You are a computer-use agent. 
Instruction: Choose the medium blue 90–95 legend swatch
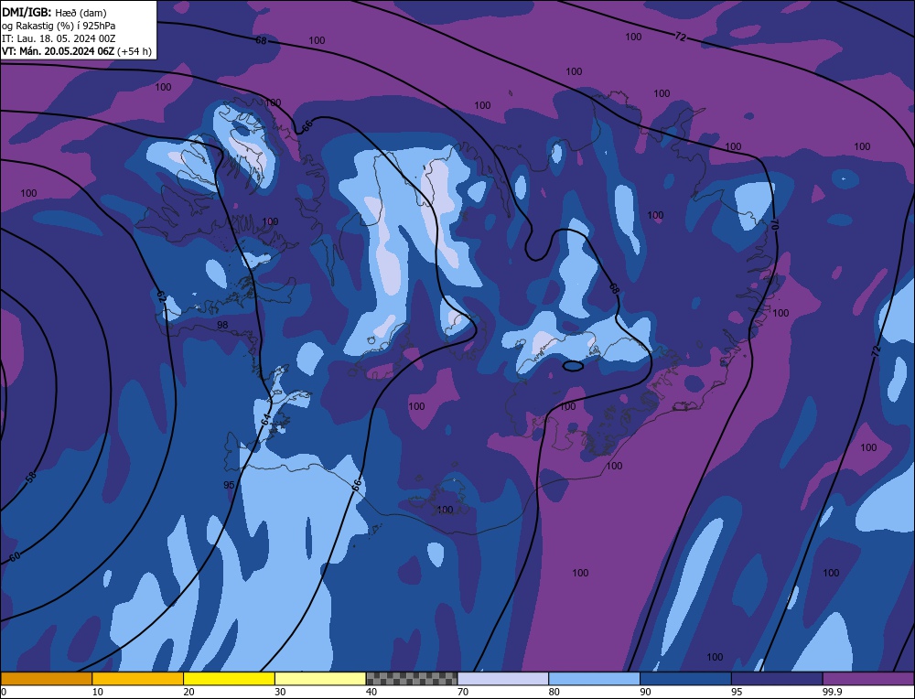click(x=685, y=679)
